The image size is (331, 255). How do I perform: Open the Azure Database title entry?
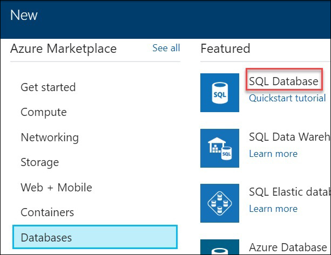(288, 247)
